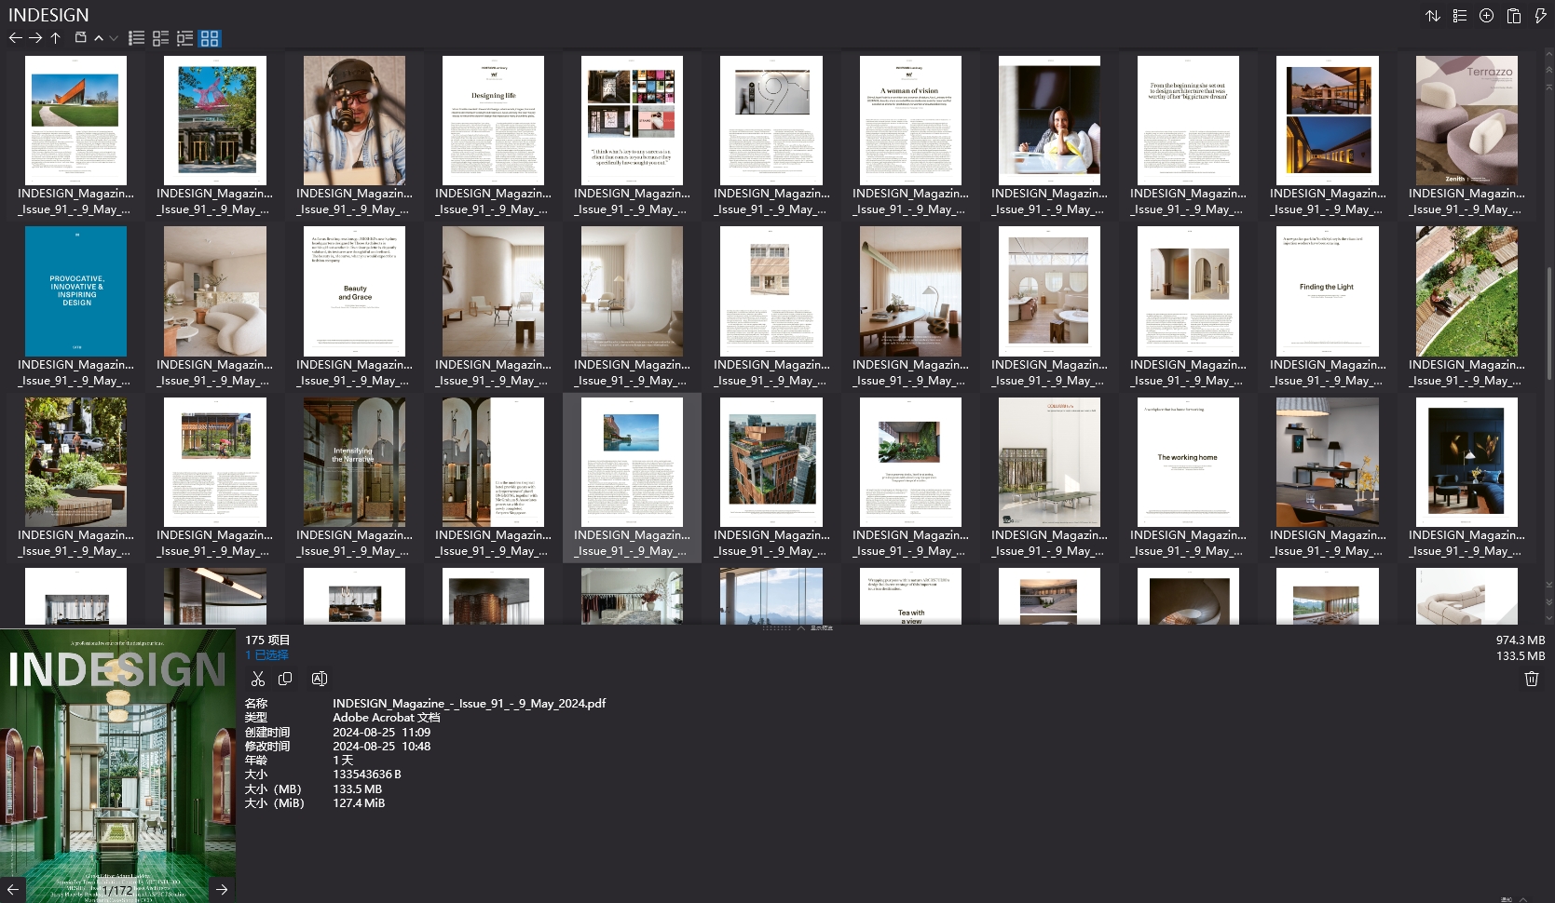
Task: Select the pink sculpture storefront thumbnail
Action: (215, 120)
